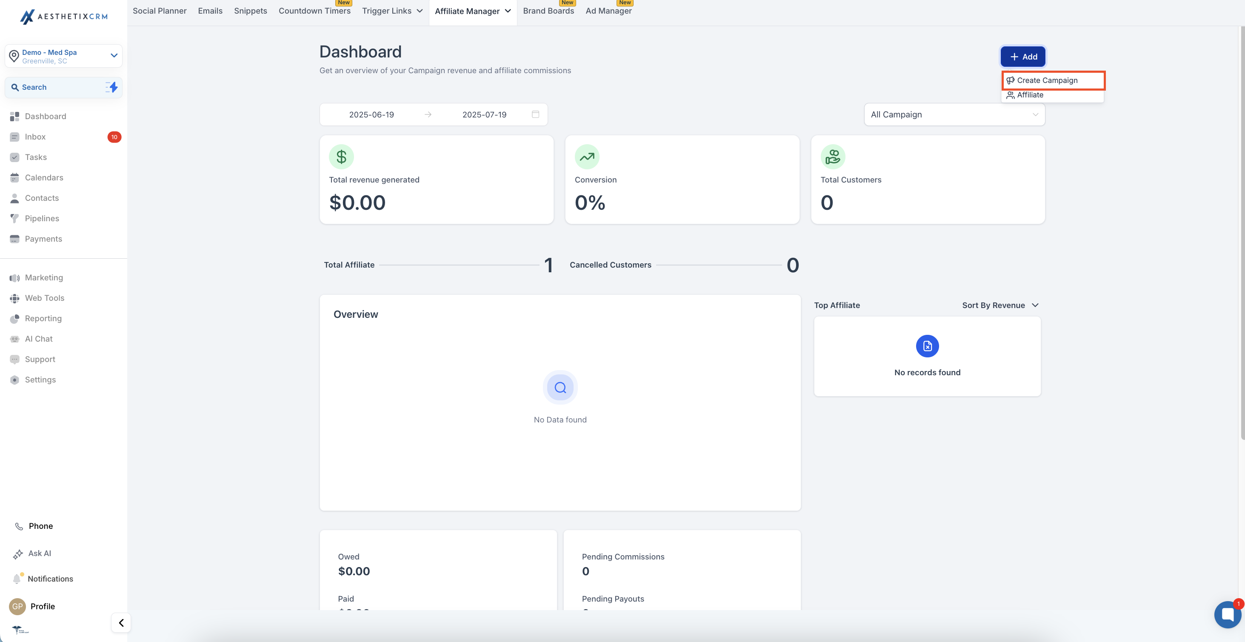The image size is (1245, 642).
Task: Switch to Social Planner tab
Action: click(x=160, y=11)
